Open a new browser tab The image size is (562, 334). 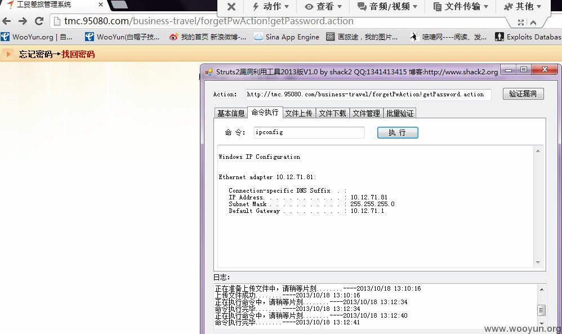click(x=119, y=5)
